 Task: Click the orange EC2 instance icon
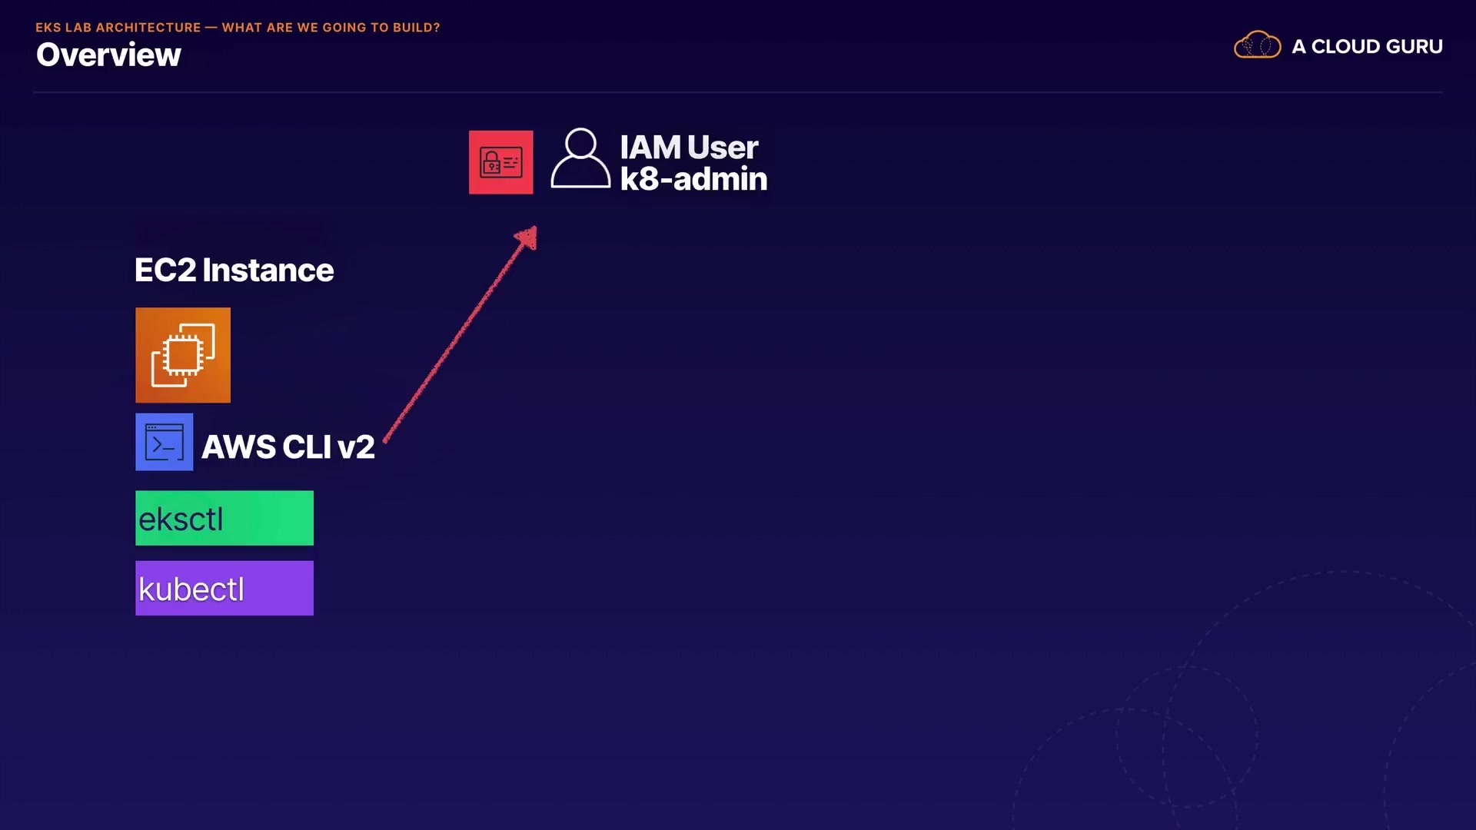click(183, 355)
